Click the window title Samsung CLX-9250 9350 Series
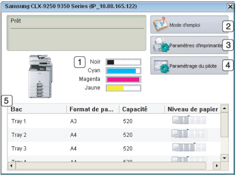This screenshot has height=175, width=236. click(71, 6)
